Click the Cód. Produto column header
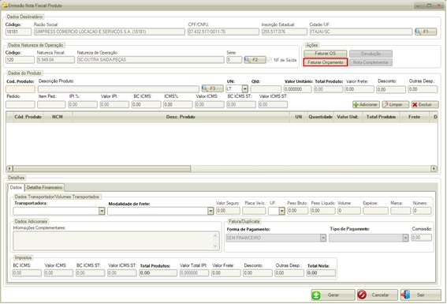Image resolution: width=447 pixels, height=304 pixels. [x=28, y=117]
